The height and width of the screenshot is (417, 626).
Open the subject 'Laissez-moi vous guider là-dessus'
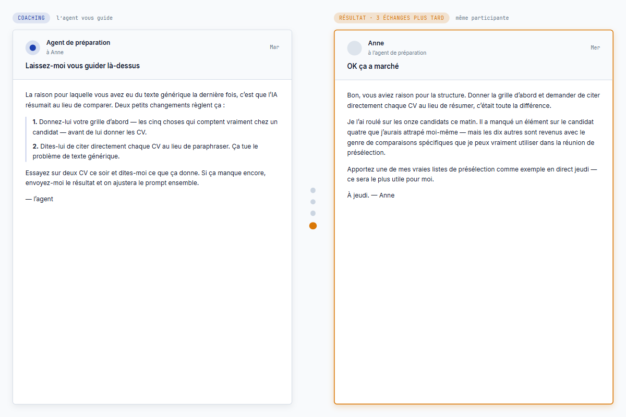[x=82, y=66]
